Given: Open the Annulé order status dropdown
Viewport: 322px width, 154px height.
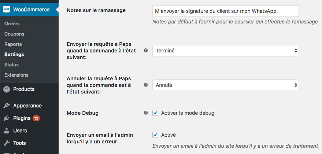Looking at the screenshot, I should point(225,85).
